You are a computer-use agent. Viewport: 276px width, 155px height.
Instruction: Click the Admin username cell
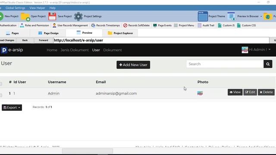click(x=53, y=93)
